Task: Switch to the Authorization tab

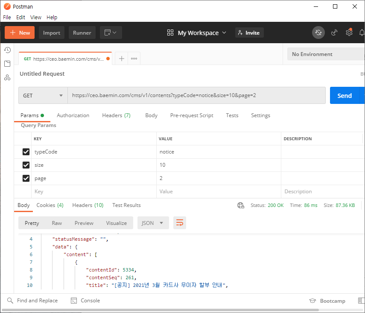Action: click(73, 115)
